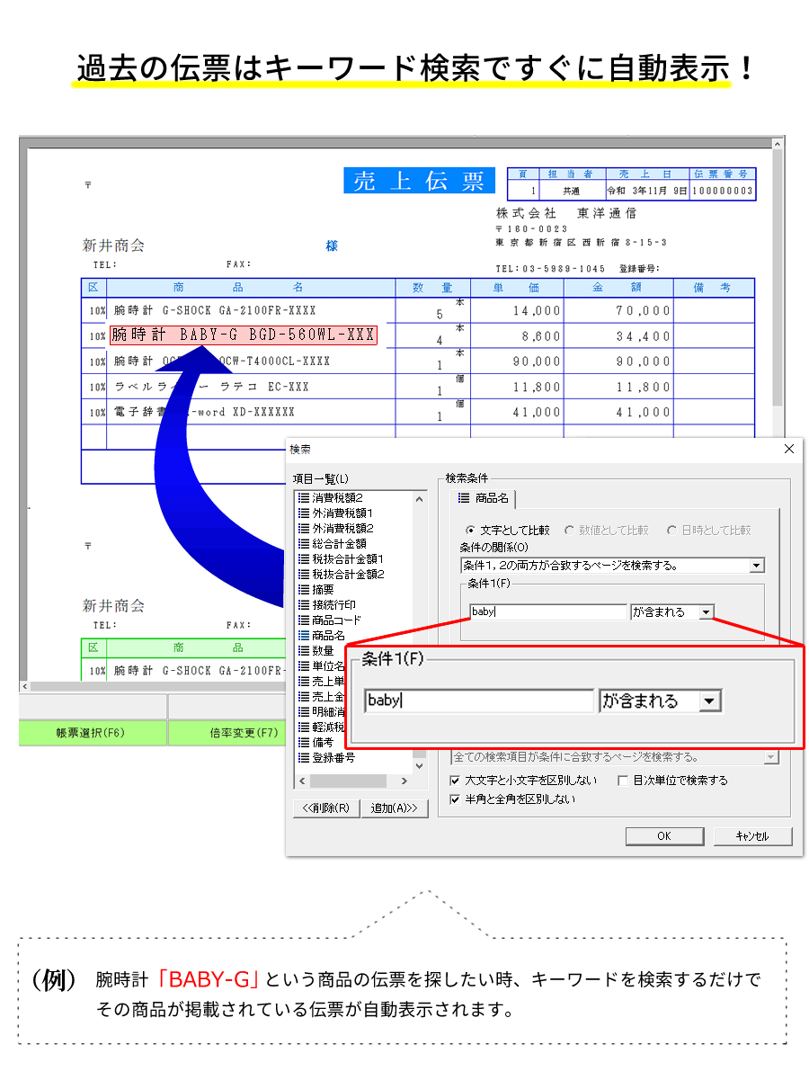
Task: Enable 目次単位で検索する checkbox
Action: [x=624, y=781]
